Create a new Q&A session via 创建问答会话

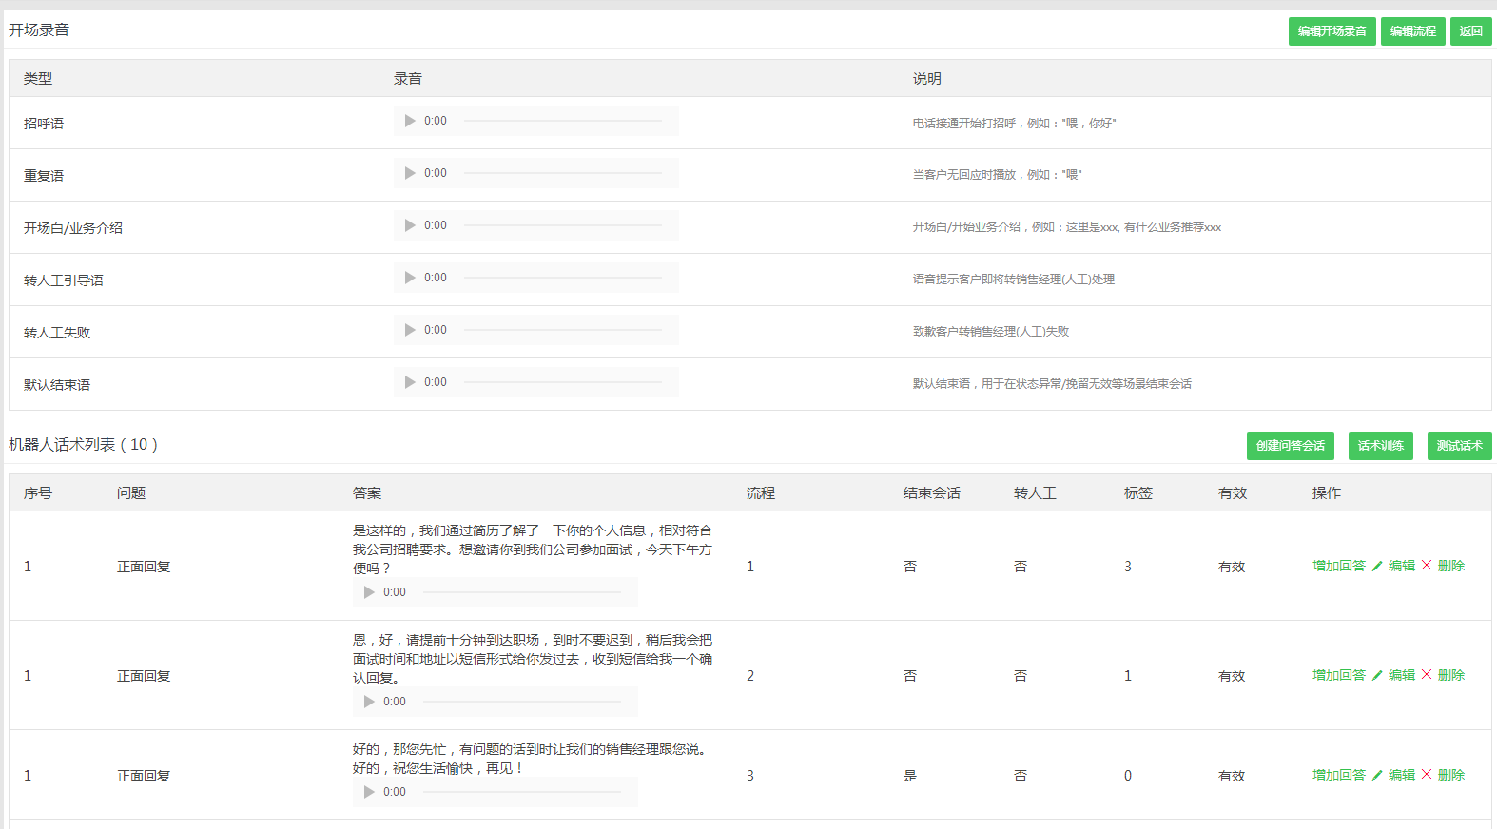(x=1290, y=446)
